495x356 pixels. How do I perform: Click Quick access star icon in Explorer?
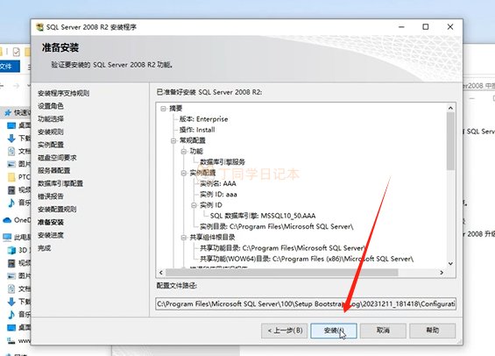tap(8, 113)
